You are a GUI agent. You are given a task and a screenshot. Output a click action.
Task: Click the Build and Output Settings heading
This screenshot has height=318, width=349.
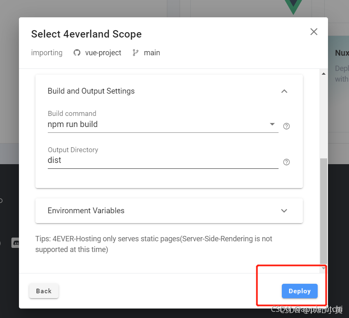pyautogui.click(x=91, y=91)
